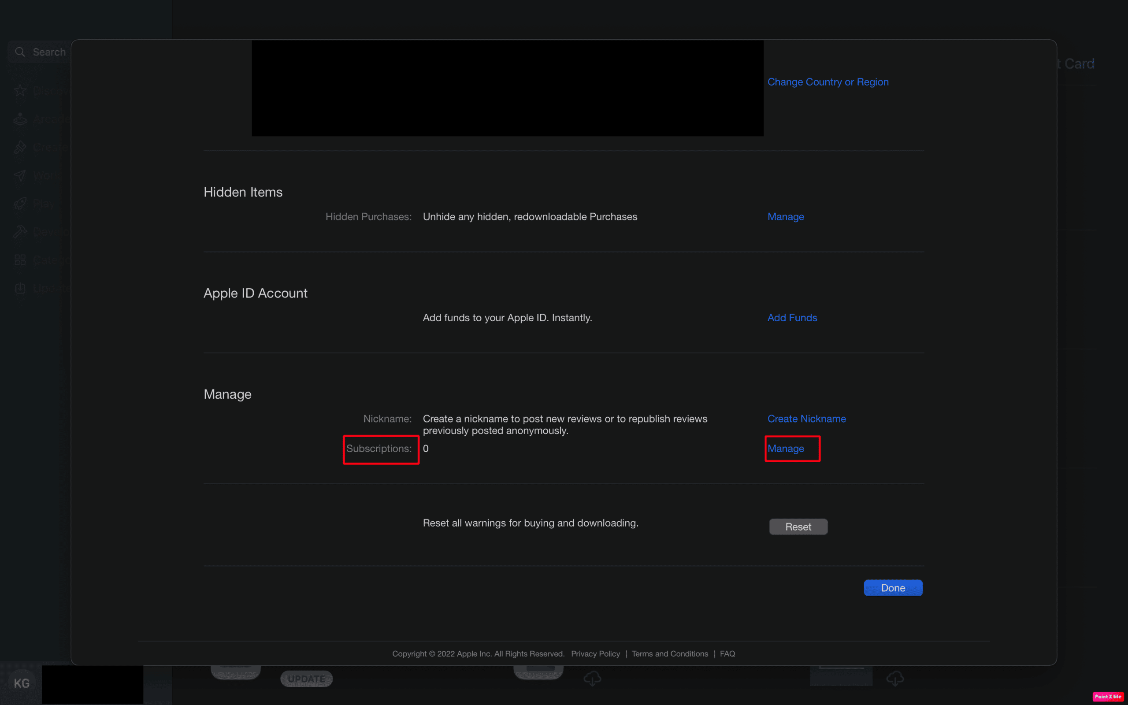Click the pencil/create icon in sidebar
This screenshot has width=1128, height=705.
click(x=21, y=147)
